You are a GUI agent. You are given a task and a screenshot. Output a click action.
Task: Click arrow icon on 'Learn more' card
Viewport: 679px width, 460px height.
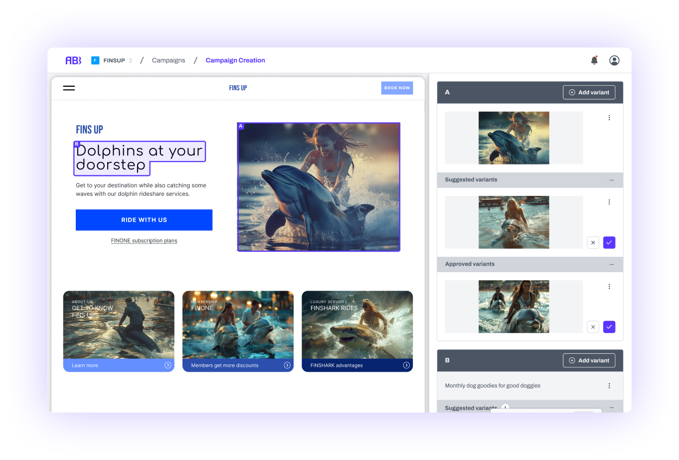pos(168,365)
